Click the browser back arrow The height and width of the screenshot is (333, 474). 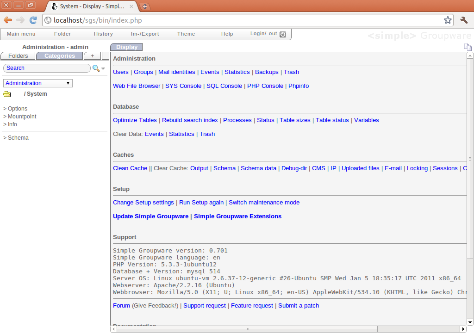click(8, 20)
